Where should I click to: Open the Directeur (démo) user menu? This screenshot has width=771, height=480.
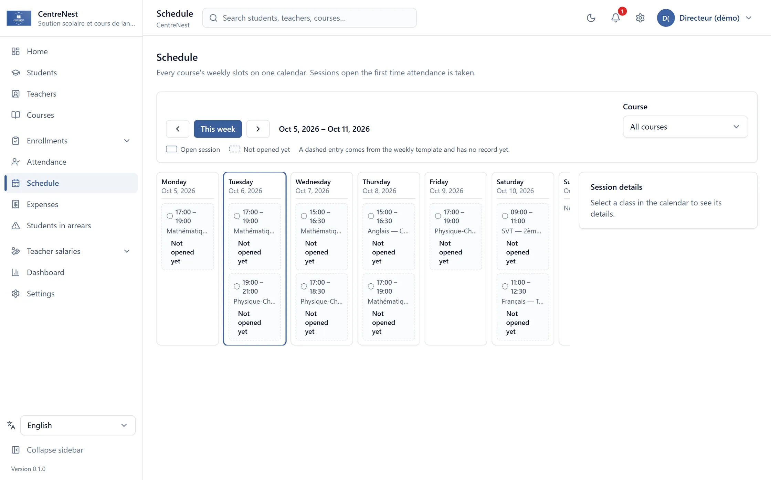pos(705,18)
